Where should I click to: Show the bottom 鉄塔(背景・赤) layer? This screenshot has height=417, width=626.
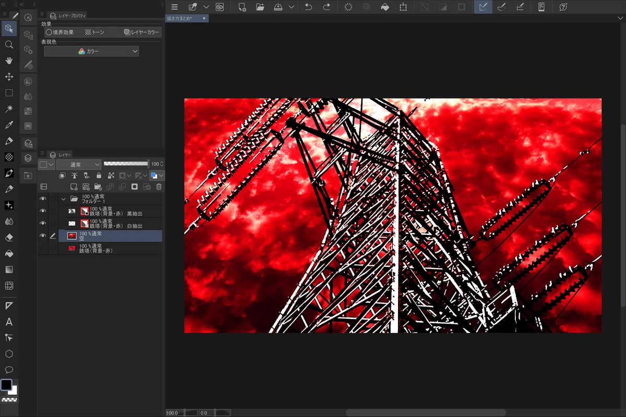tap(43, 249)
